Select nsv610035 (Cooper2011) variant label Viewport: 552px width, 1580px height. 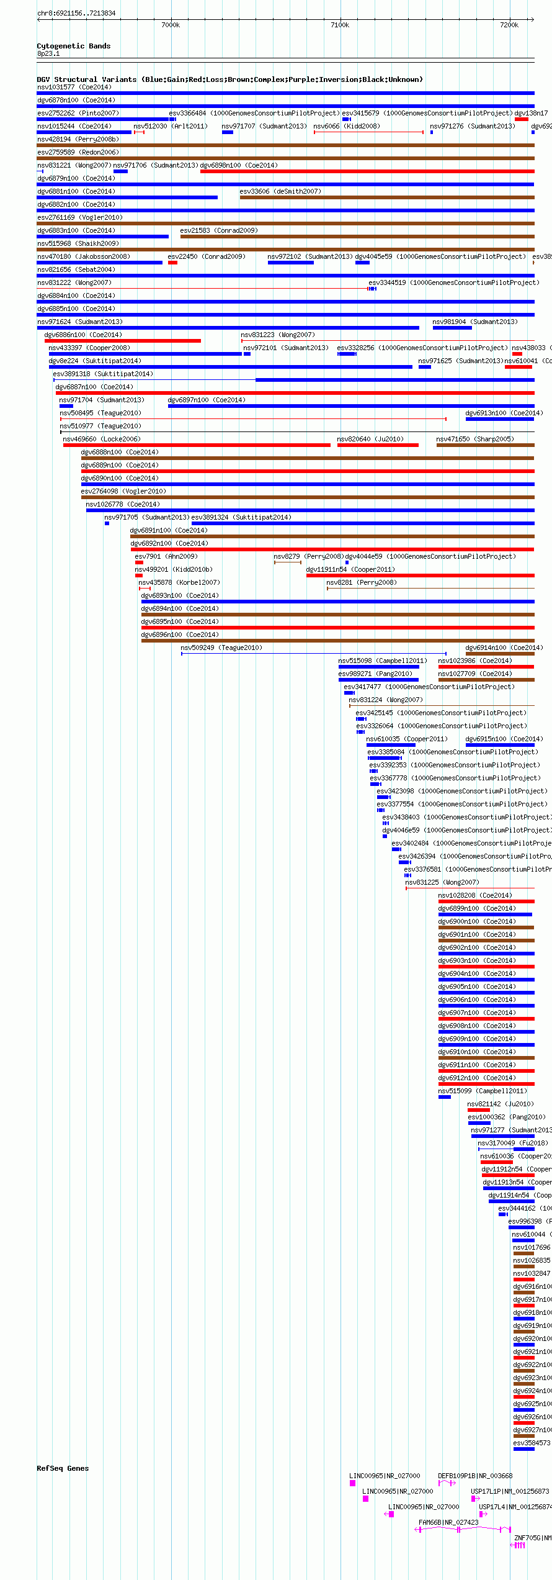coord(407,739)
